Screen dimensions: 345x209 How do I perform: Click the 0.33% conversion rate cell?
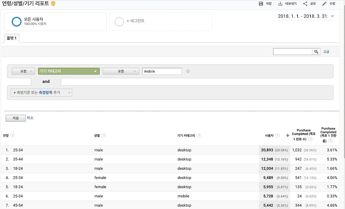[332, 196]
